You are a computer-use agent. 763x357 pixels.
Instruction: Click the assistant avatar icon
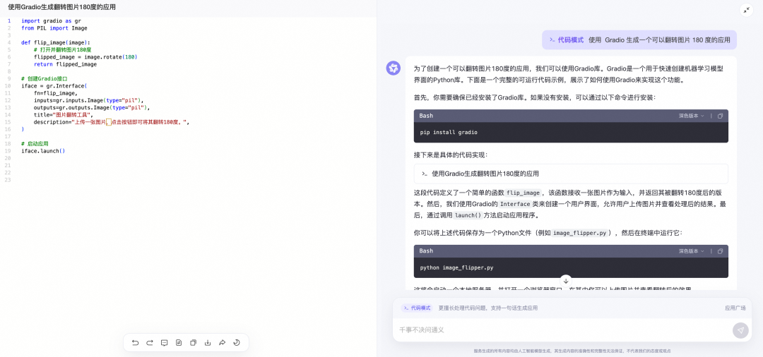point(394,68)
